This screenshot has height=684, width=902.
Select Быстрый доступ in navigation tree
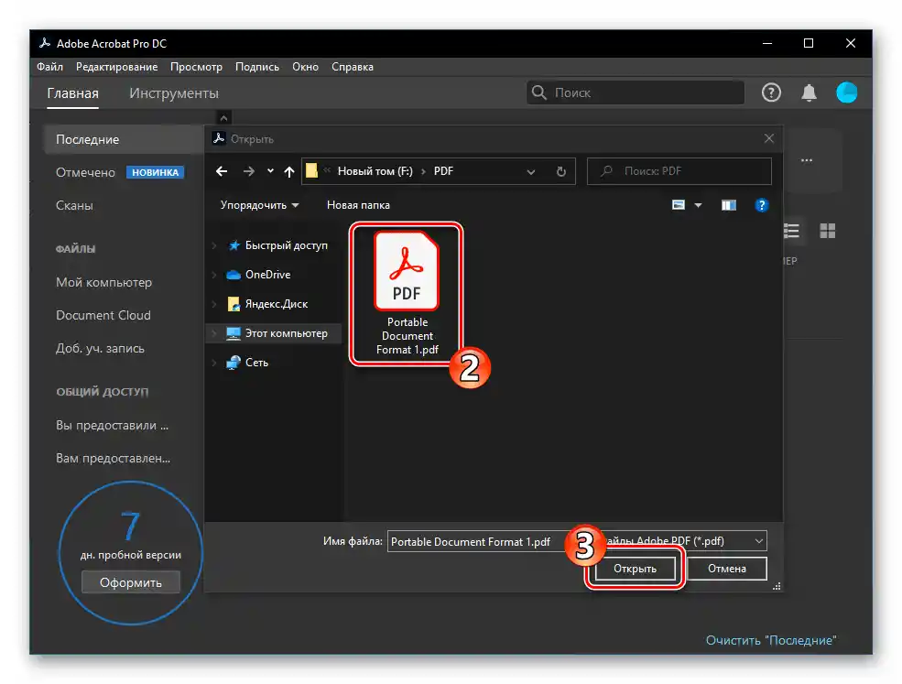coord(286,245)
